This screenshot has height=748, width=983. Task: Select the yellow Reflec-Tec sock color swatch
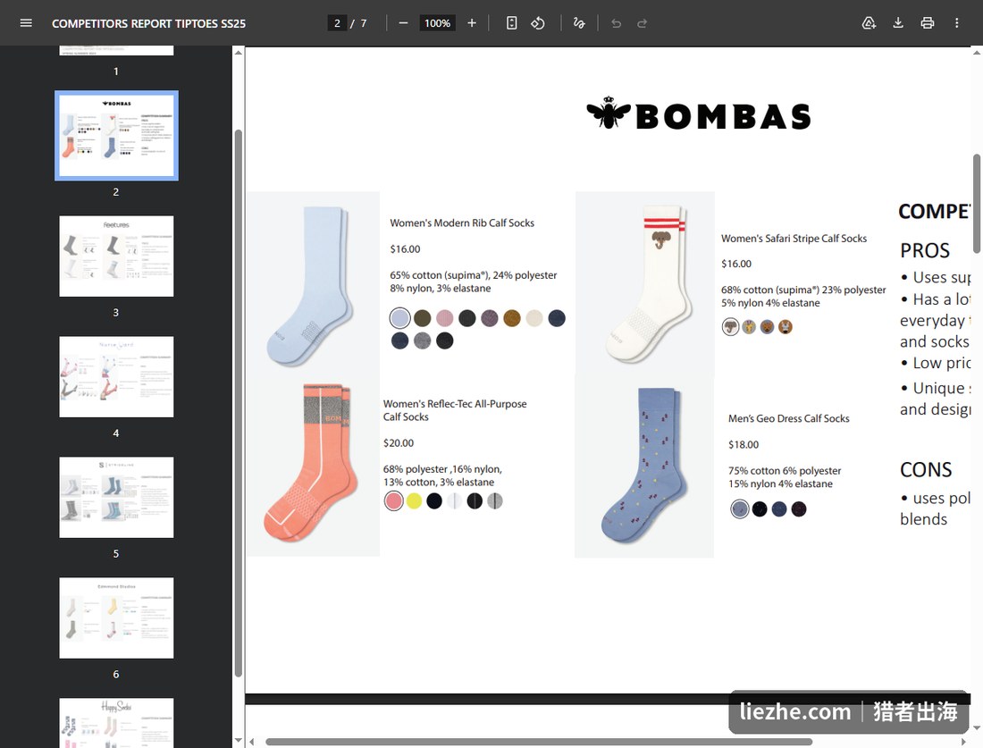point(414,501)
